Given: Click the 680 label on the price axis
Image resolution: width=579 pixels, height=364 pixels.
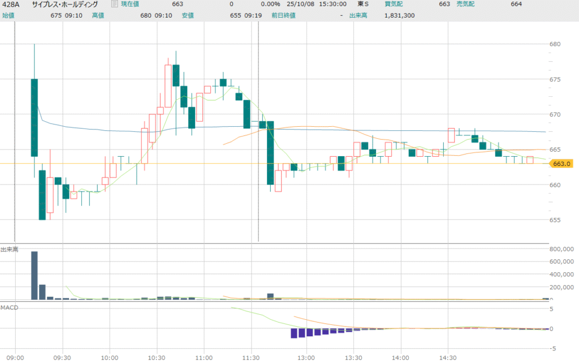Looking at the screenshot, I should [x=555, y=44].
